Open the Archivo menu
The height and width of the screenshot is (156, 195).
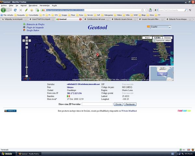coord(4,6)
